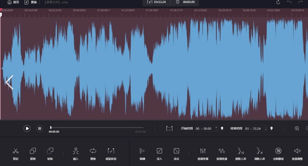Viewport: 308px width, 166px height.
Task: Click the refresh/reset circular arrow icon
Action: pos(278,2)
